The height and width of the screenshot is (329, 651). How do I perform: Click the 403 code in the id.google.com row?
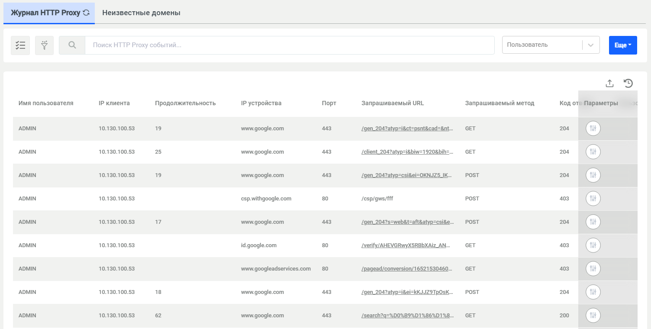(564, 245)
